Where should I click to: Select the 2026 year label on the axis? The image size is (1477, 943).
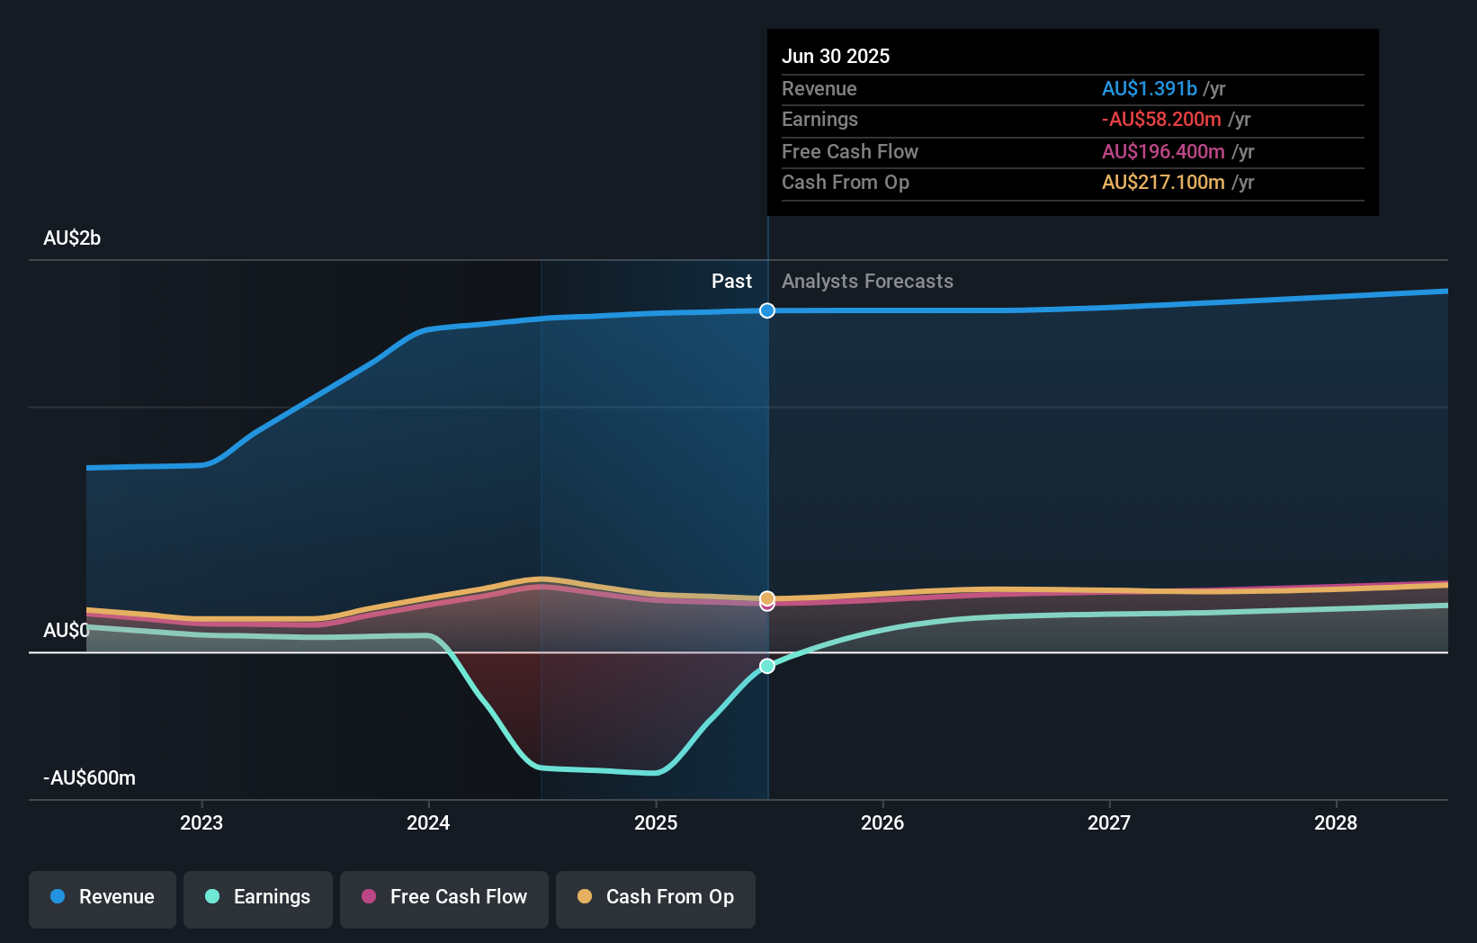883,822
